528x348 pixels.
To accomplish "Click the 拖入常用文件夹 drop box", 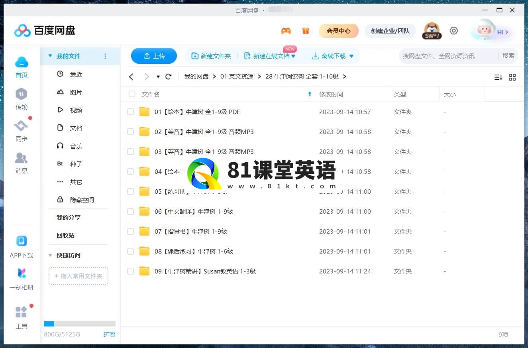I will (78, 276).
